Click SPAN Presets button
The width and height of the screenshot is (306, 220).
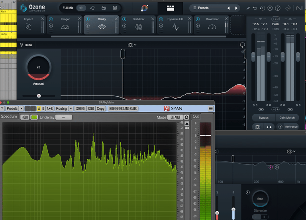pos(12,109)
